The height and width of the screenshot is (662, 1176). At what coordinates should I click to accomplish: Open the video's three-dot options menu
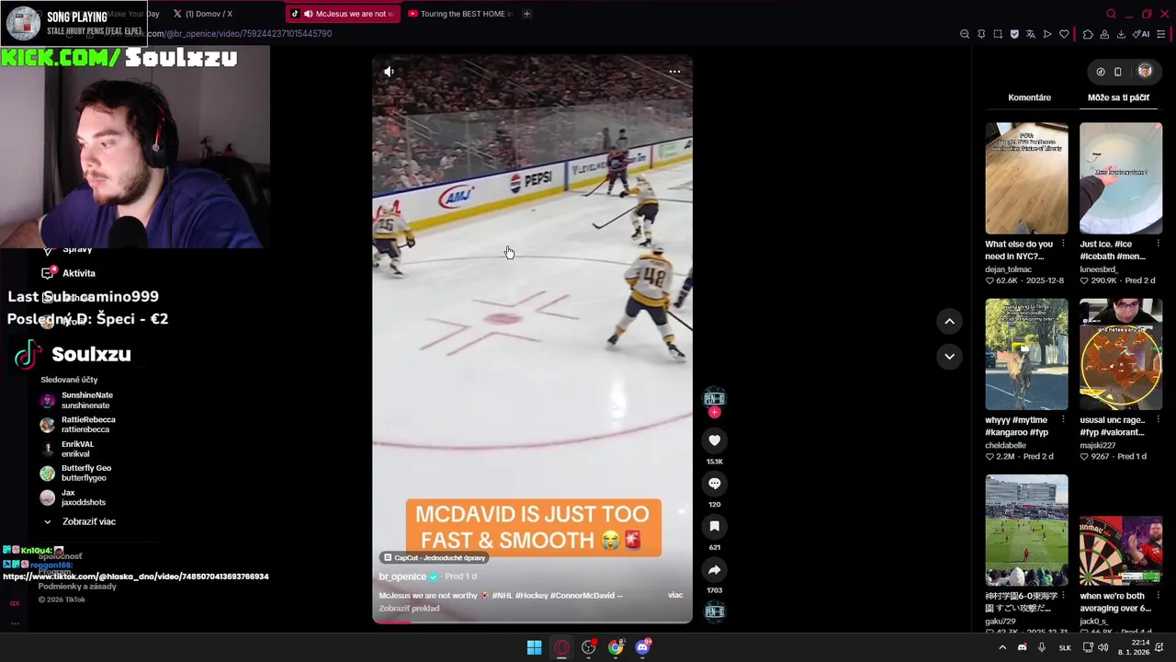[x=674, y=72]
